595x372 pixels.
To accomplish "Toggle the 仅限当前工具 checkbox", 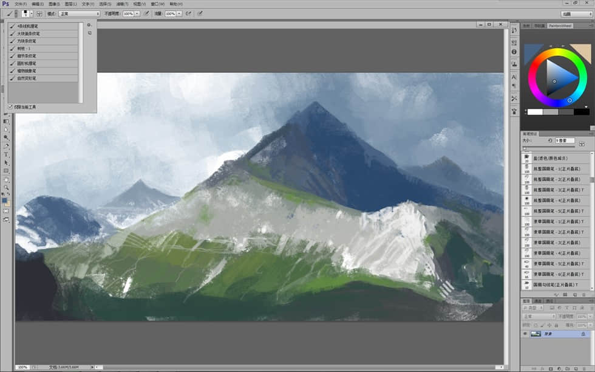I will click(x=10, y=107).
